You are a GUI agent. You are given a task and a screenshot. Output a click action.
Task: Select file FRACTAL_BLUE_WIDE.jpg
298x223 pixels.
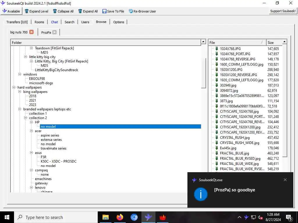tap(239, 164)
